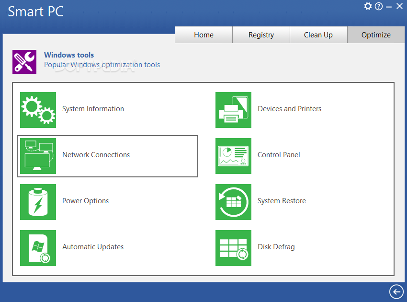Click the Control Panel chart icon
Screen dimensions: 407x302
(233, 156)
